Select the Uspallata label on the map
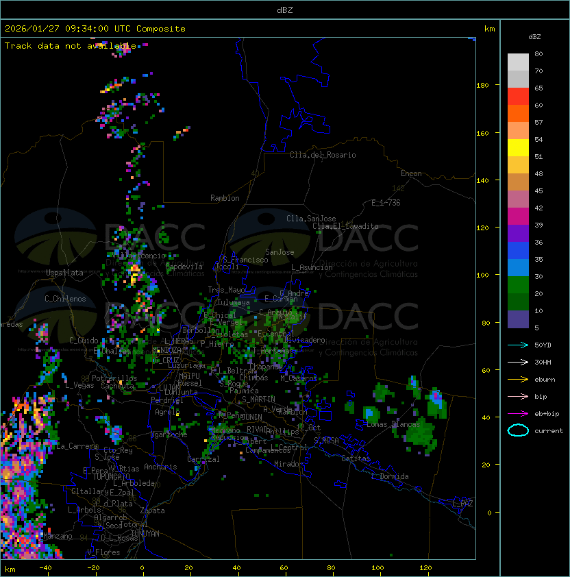570x577 pixels. click(x=64, y=273)
